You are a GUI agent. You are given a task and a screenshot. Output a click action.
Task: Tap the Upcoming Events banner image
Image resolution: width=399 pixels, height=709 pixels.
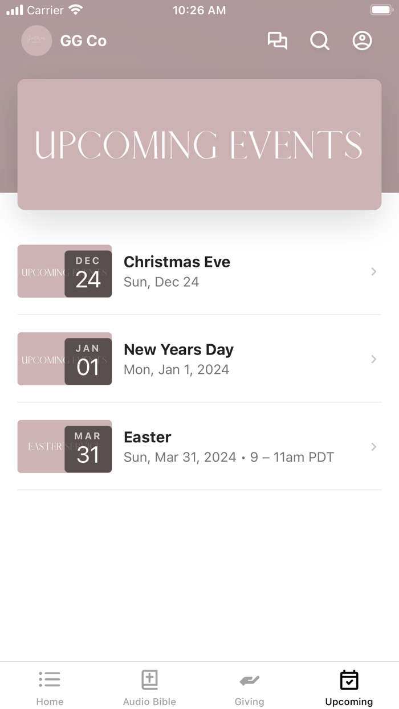point(199,145)
